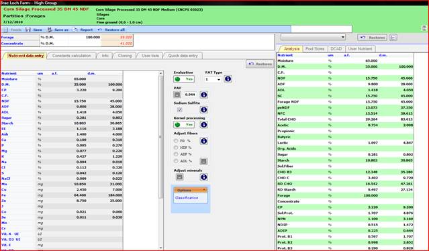Select the Analysis tab

[x=291, y=49]
